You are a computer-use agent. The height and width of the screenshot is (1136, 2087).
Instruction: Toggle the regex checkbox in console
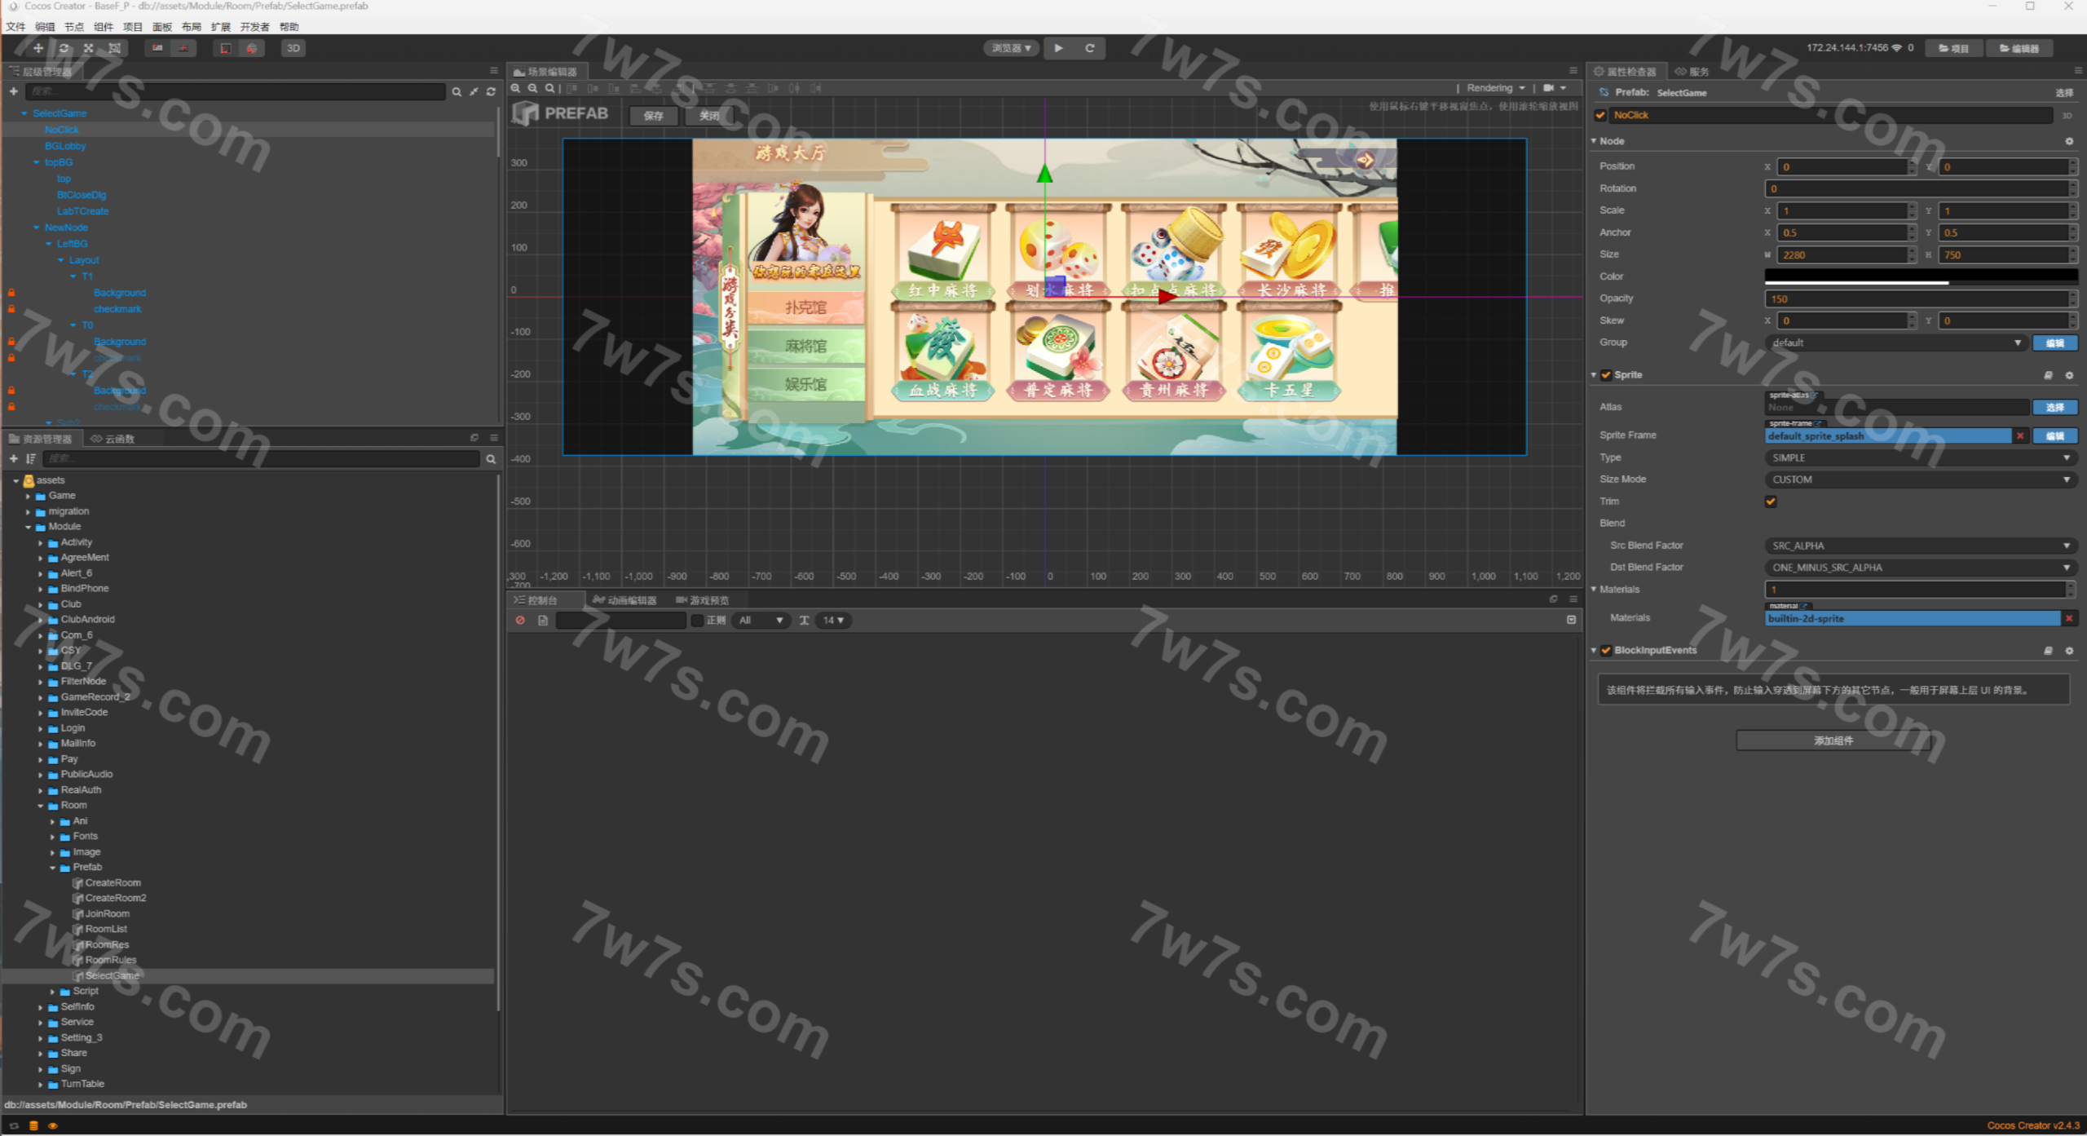697,621
